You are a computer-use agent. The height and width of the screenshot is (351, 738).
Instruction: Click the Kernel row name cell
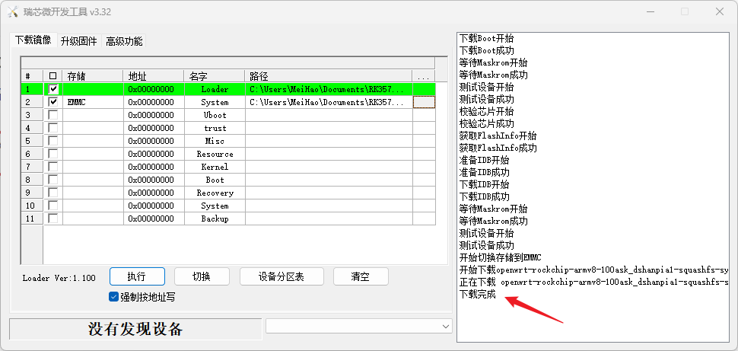[x=215, y=167]
